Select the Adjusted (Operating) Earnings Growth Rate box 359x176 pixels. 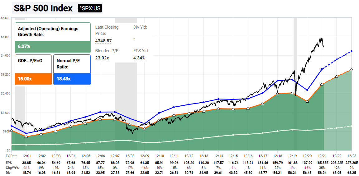[53, 38]
